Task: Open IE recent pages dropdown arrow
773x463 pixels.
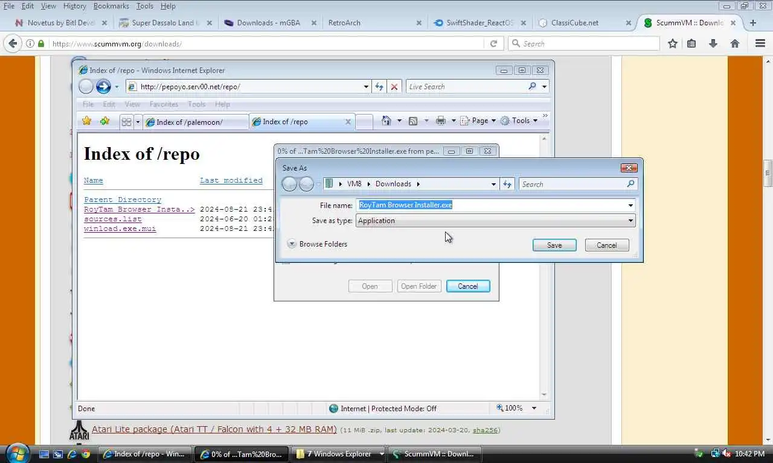Action: 117,87
